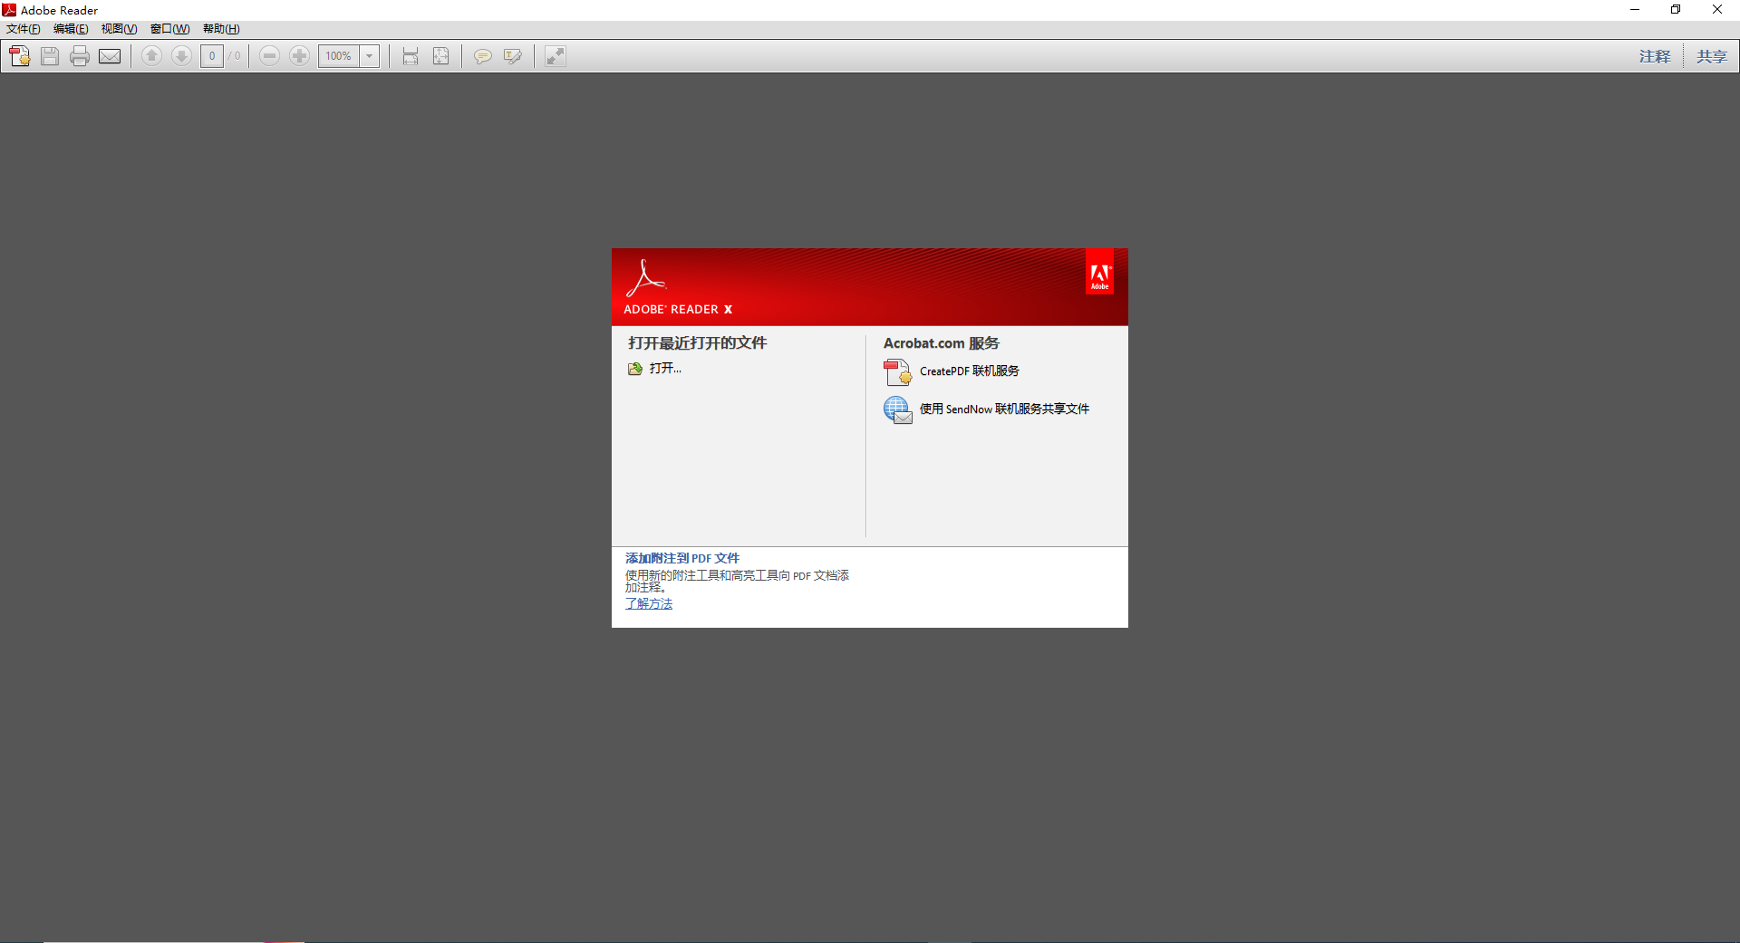This screenshot has width=1740, height=943.
Task: Click the Adobe Reader title bar icon
Action: [x=9, y=10]
